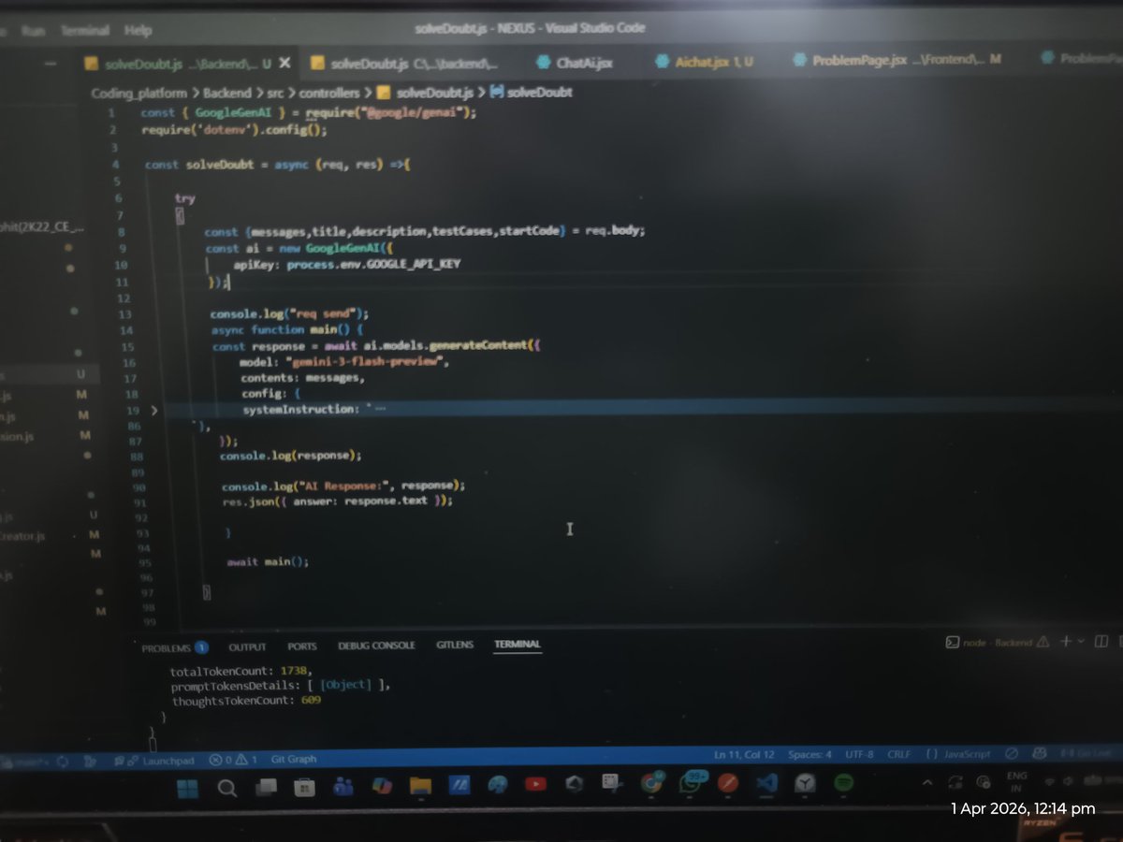This screenshot has height=842, width=1123.
Task: Open YouTube app from the taskbar
Action: [x=536, y=785]
